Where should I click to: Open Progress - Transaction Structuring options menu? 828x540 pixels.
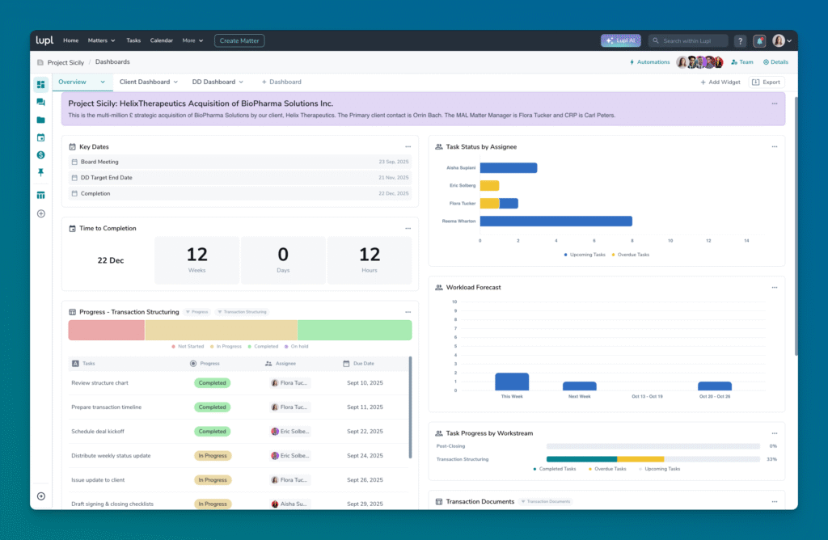coord(408,312)
